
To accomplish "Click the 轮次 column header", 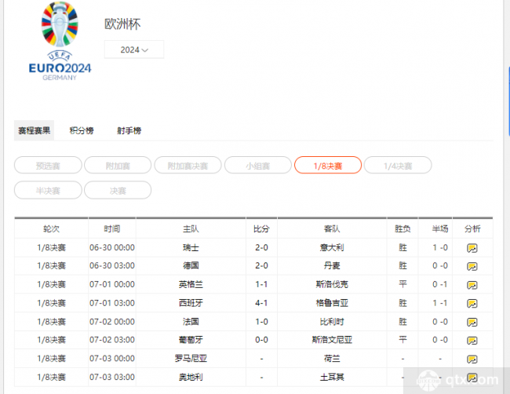I will coord(51,228).
